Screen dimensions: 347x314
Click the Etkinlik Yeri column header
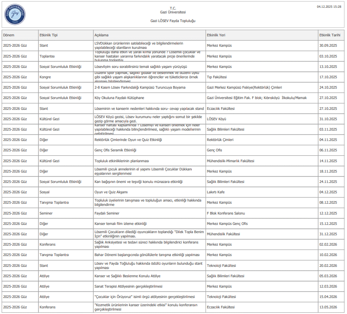216,35
